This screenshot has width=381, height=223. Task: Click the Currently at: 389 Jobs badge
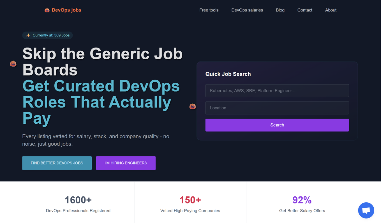coord(48,35)
